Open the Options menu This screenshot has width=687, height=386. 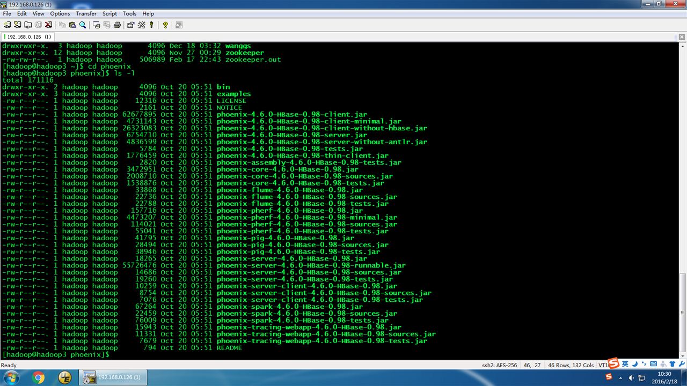tap(60, 13)
